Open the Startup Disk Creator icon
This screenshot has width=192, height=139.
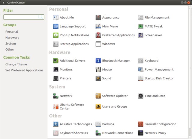click(x=140, y=78)
